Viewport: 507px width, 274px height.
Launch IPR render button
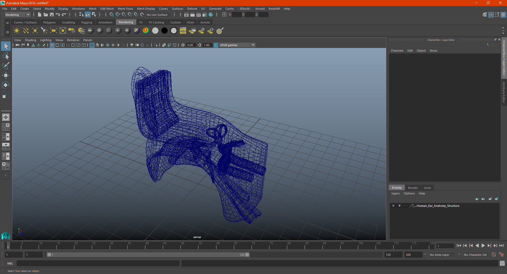[x=199, y=15]
